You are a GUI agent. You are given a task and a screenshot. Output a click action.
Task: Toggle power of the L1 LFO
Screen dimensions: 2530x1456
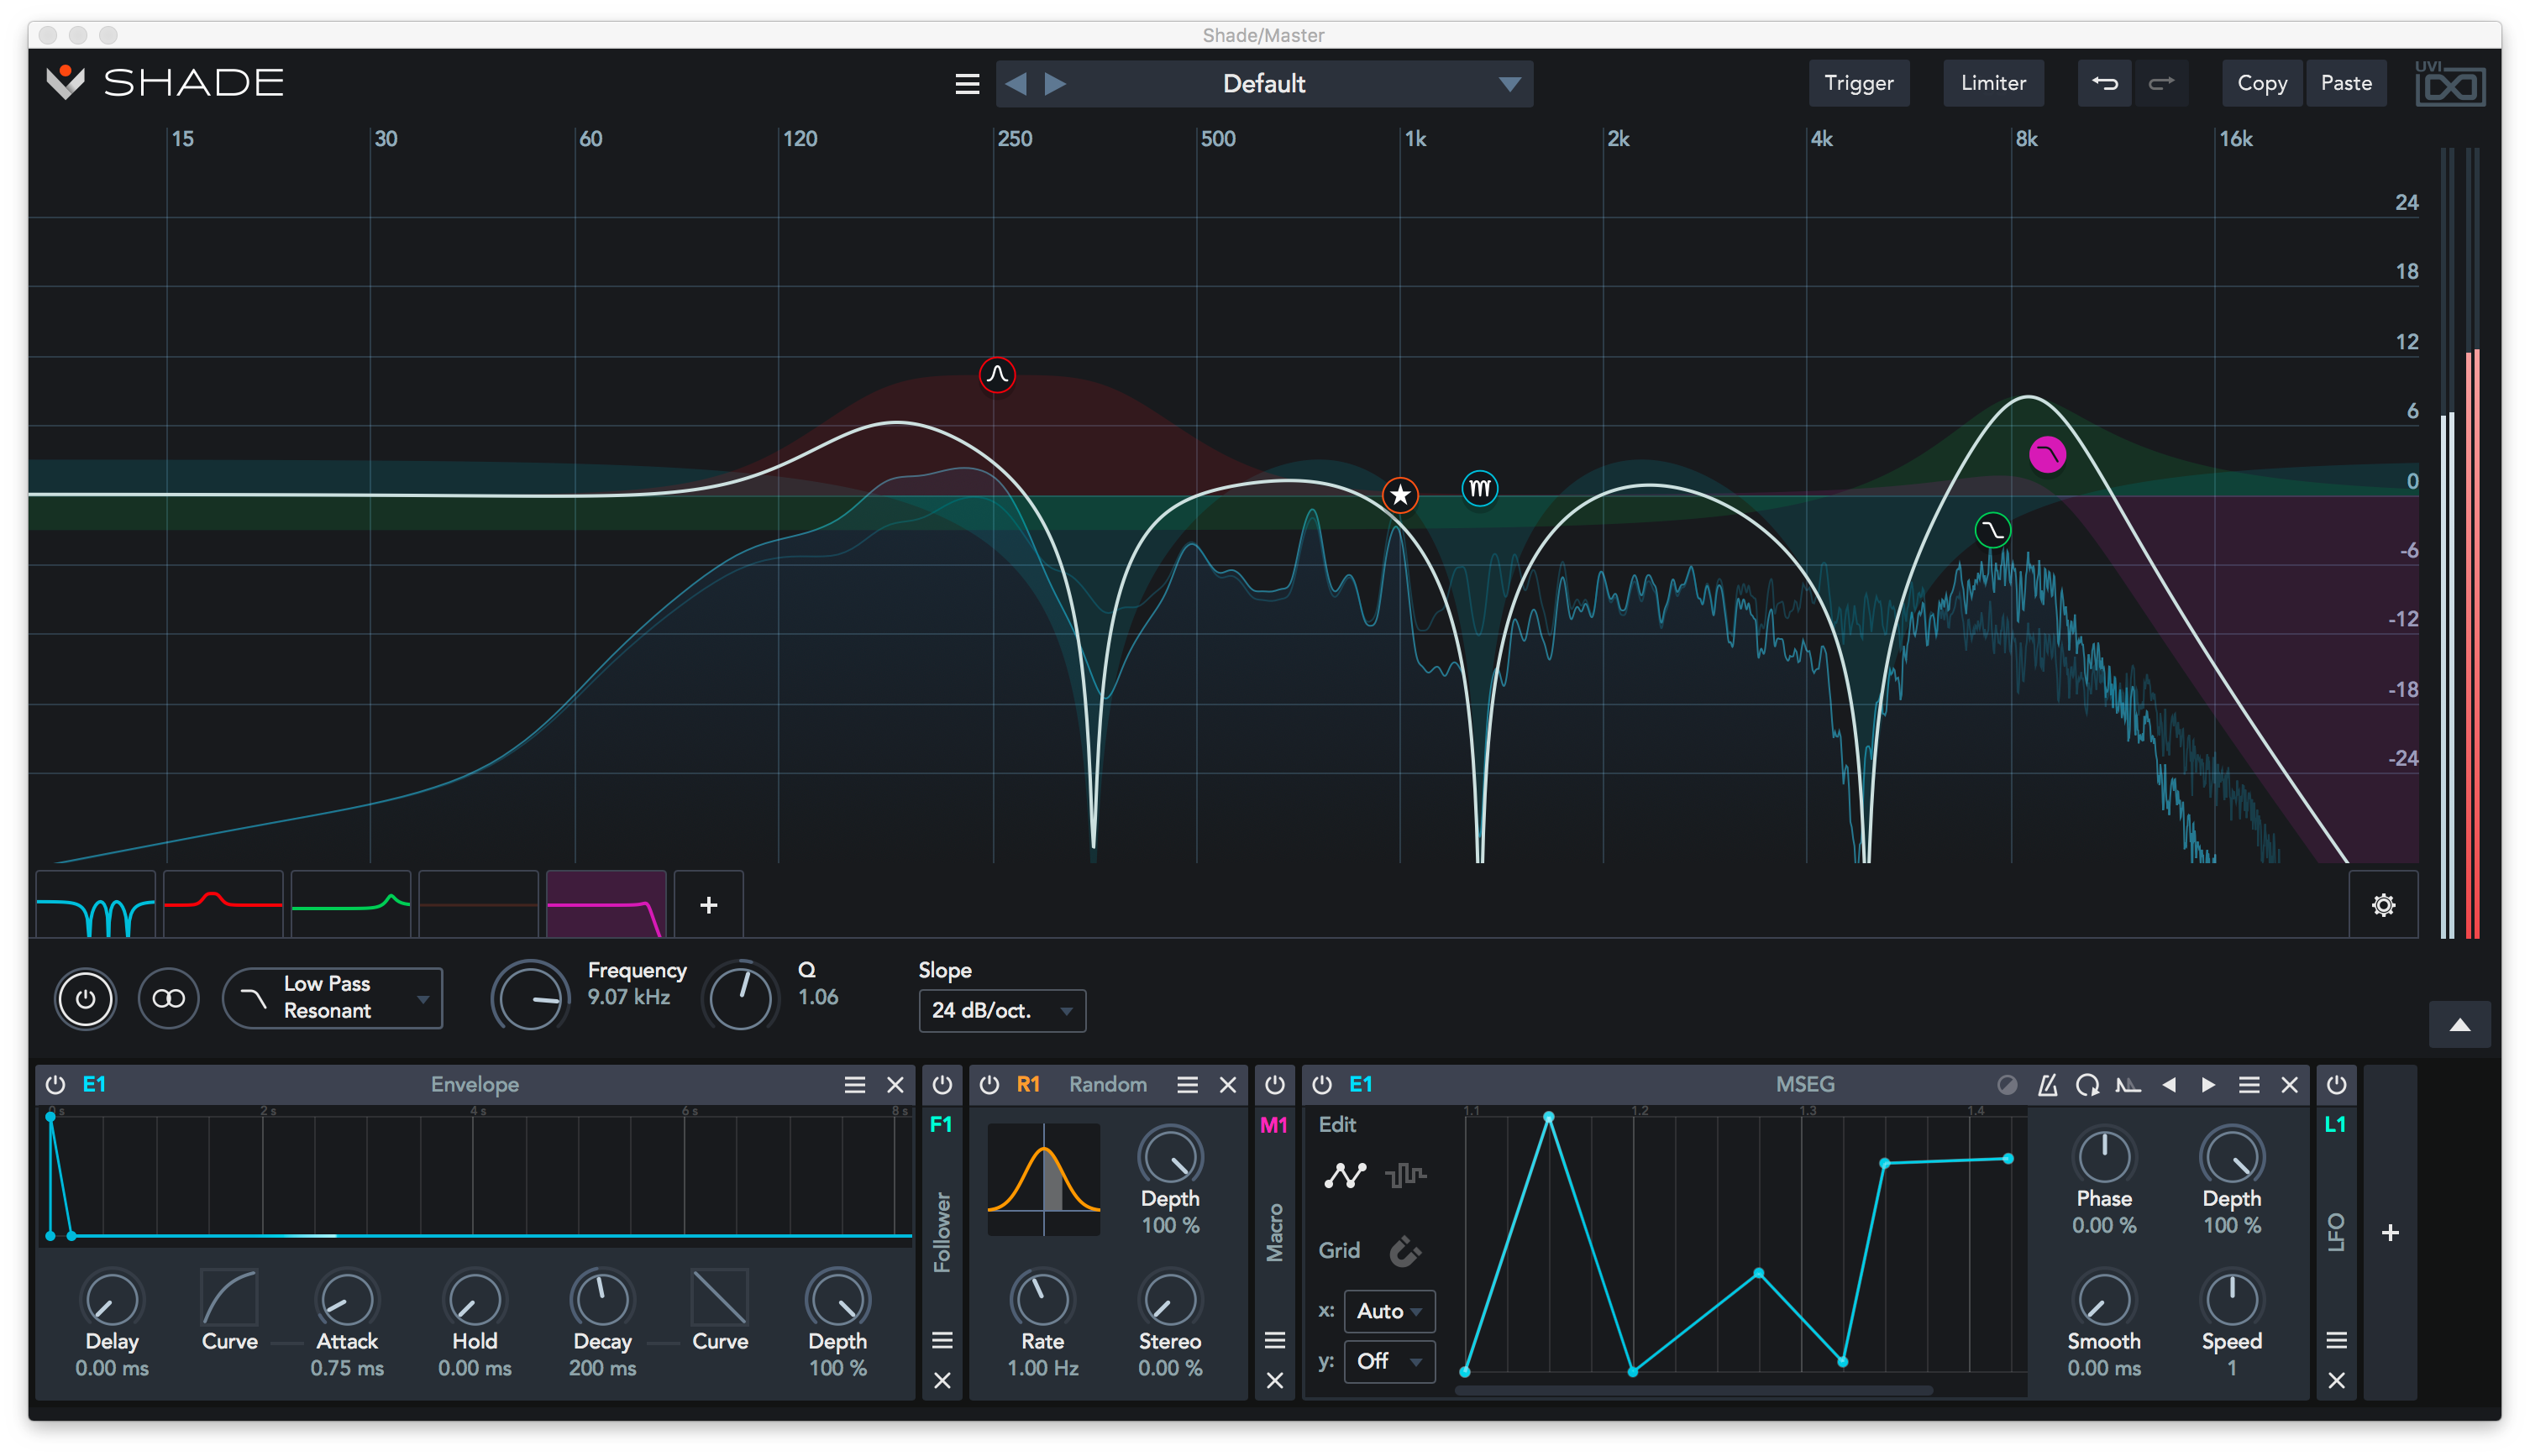coord(2336,1084)
